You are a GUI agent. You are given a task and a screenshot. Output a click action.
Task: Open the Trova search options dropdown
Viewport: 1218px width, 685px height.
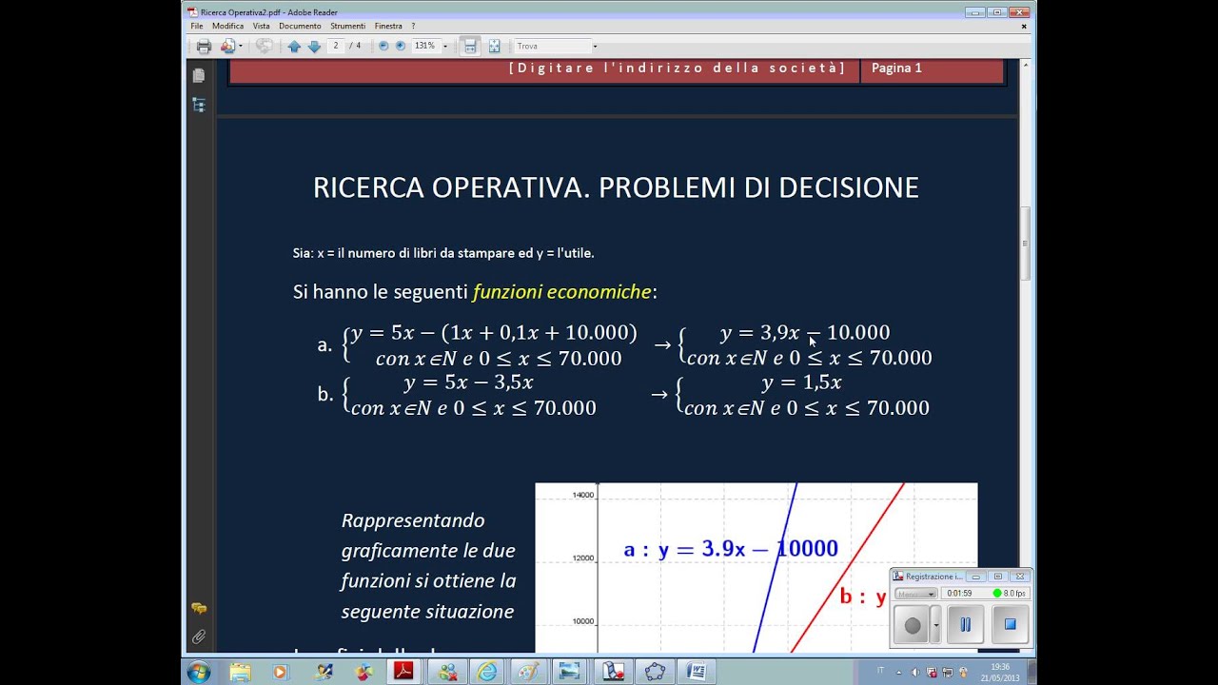point(596,46)
